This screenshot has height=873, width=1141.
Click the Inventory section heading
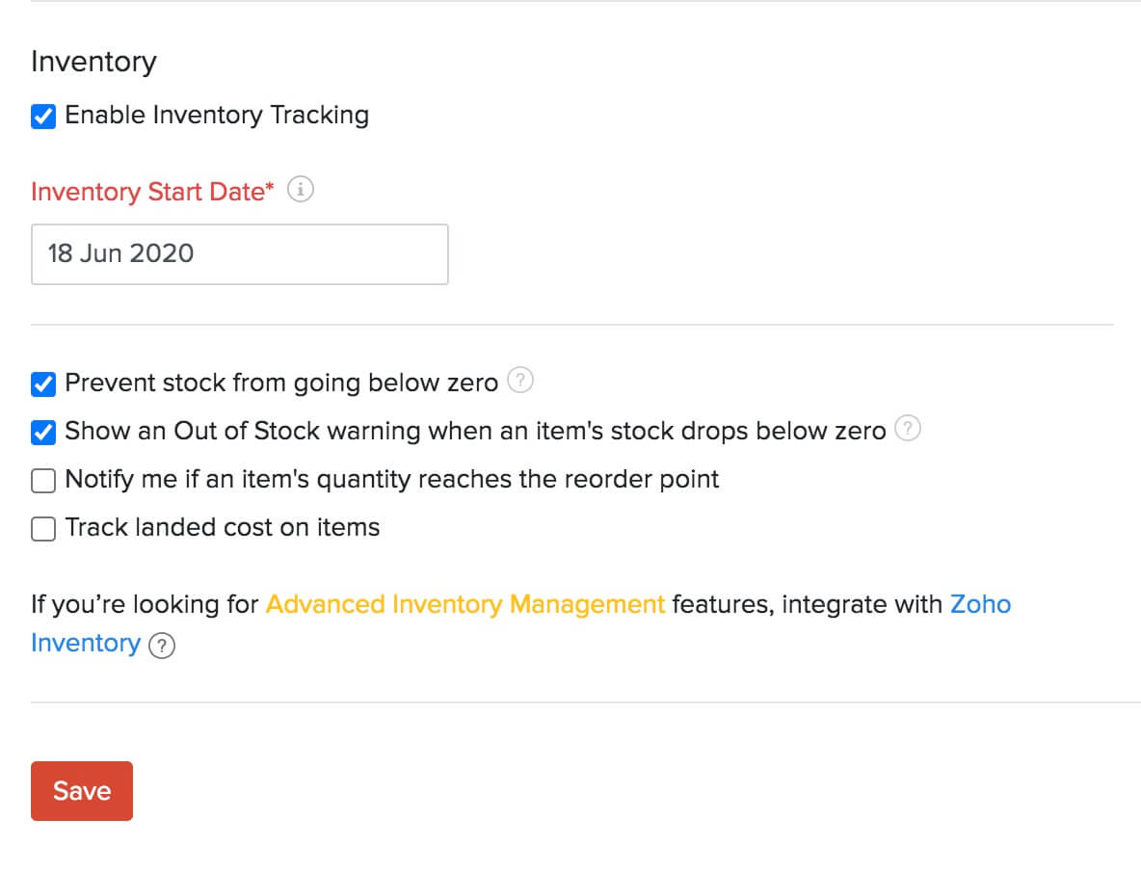point(93,61)
